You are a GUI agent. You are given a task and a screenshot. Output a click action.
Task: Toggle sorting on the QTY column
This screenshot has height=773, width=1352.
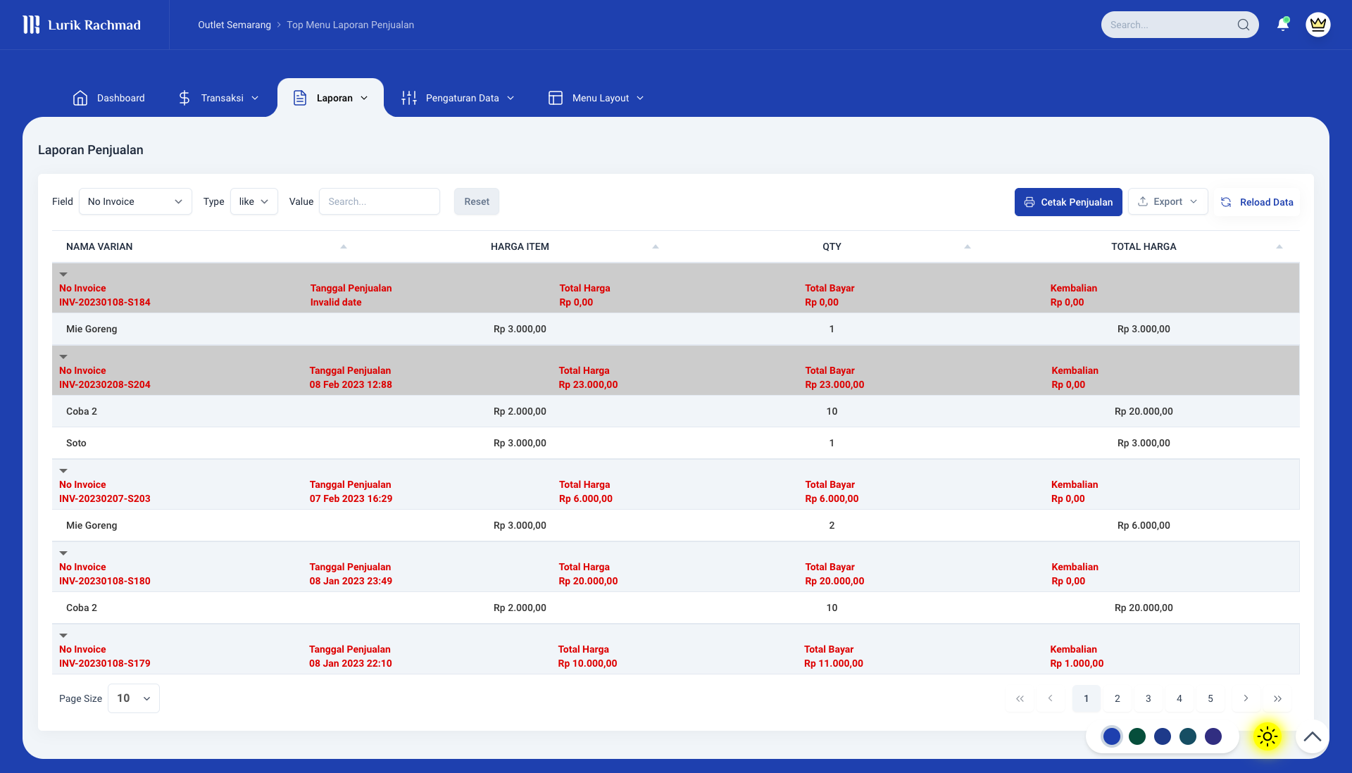point(968,247)
